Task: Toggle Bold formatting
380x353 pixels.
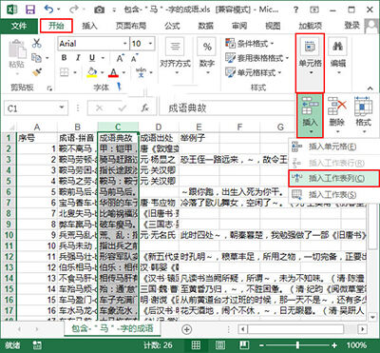Action: (x=65, y=58)
